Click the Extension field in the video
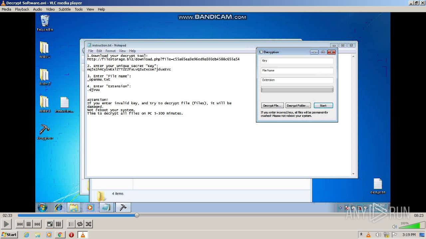426x239 pixels. tap(297, 80)
